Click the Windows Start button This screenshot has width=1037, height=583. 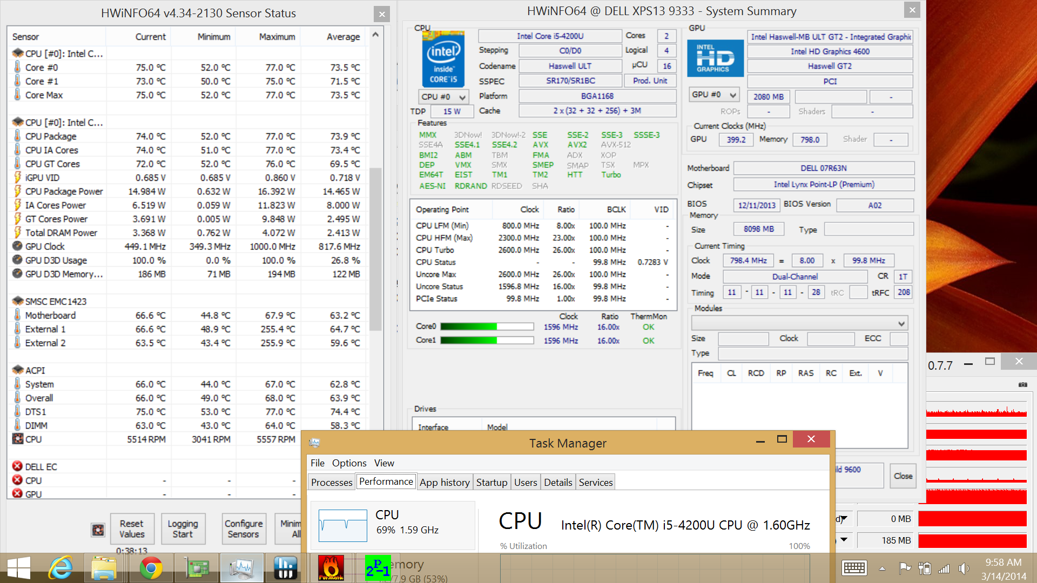pos(18,568)
